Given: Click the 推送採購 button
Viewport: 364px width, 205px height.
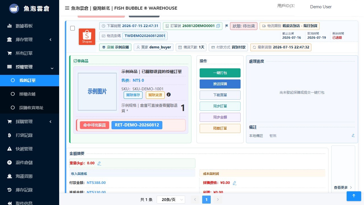Looking at the screenshot, I should pyautogui.click(x=220, y=84).
